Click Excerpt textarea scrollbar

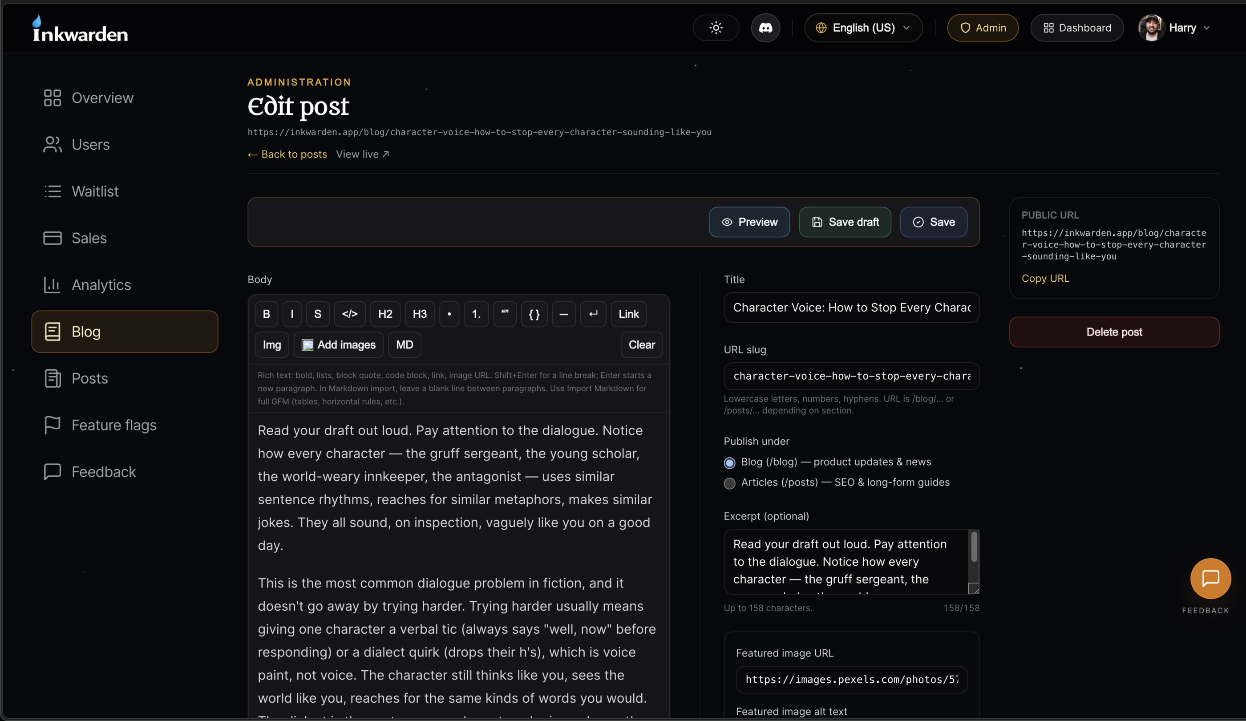974,547
